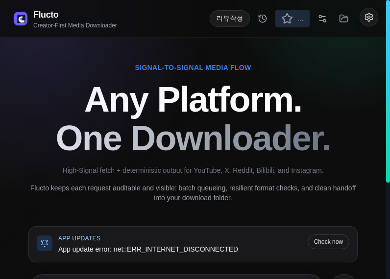Click 'Flucto keeps each request auditable' paragraph
The height and width of the screenshot is (279, 390).
pyautogui.click(x=193, y=193)
